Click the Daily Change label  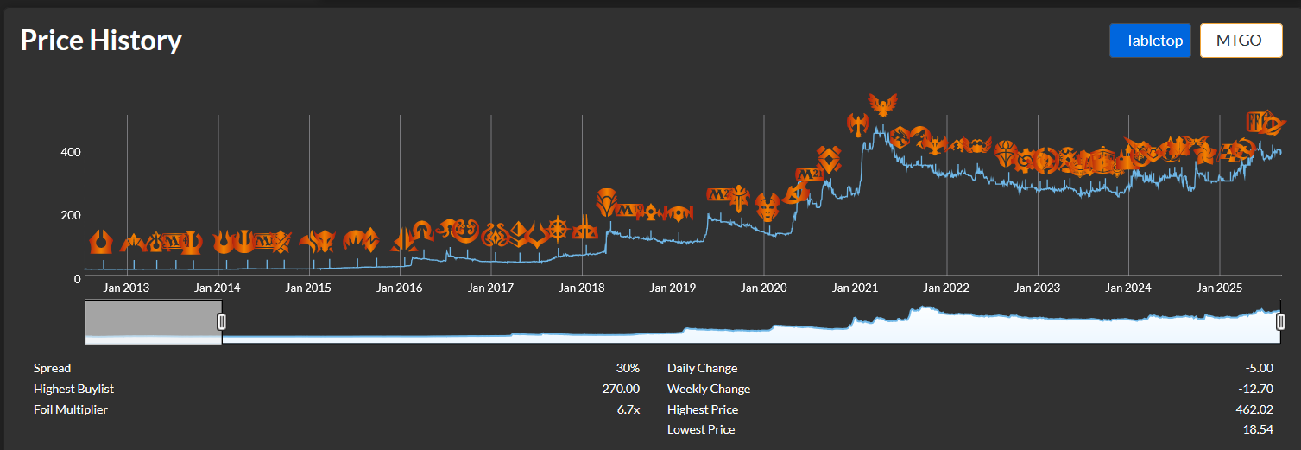(702, 368)
